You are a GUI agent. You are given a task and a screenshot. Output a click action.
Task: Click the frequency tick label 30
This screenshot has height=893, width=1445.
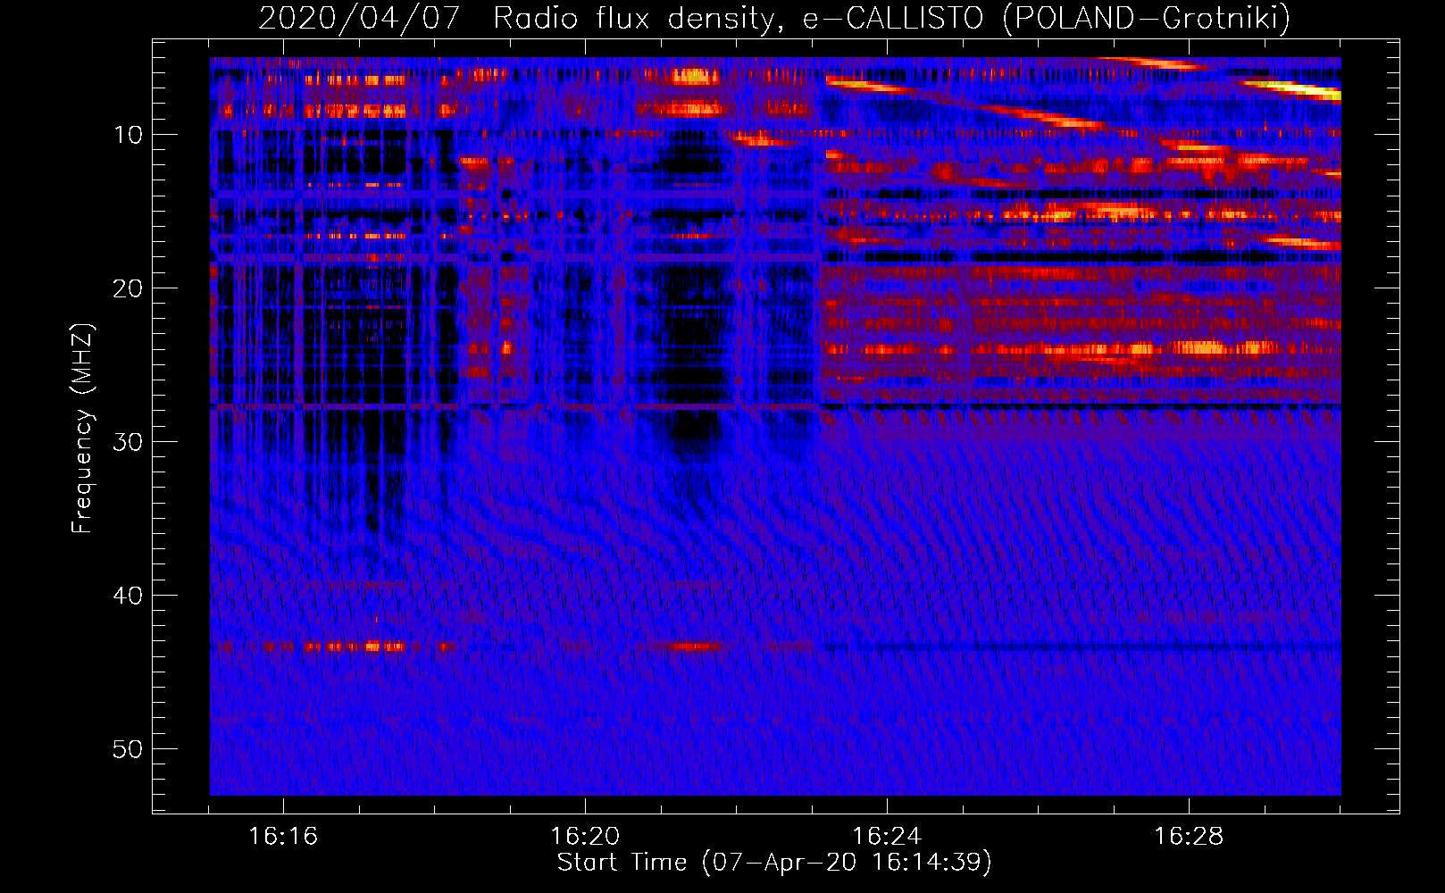pyautogui.click(x=129, y=442)
